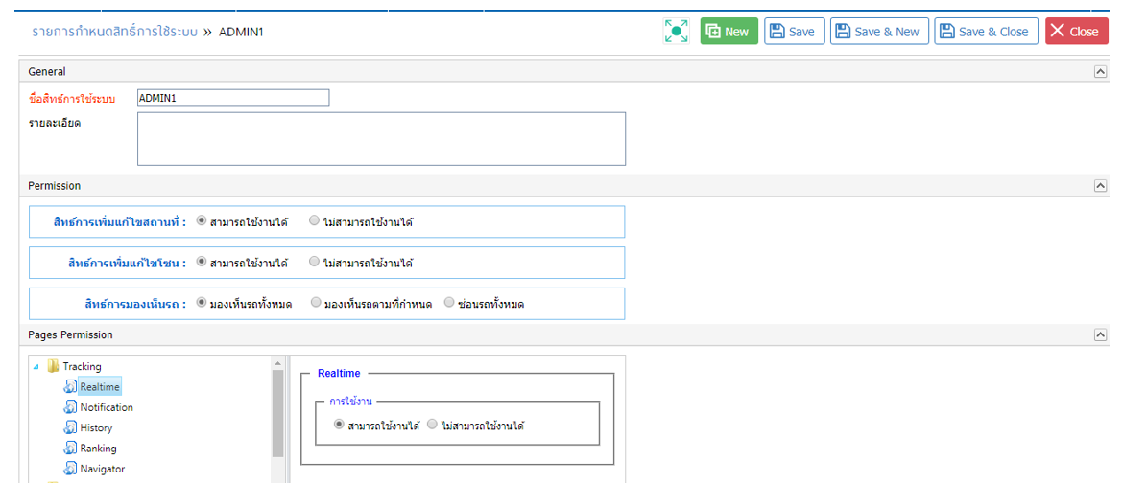The height and width of the screenshot is (483, 1123).
Task: Click the green New button
Action: (729, 32)
